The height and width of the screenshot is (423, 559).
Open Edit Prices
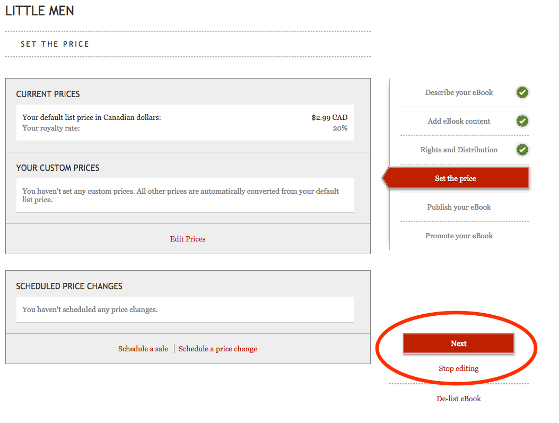[x=188, y=239]
